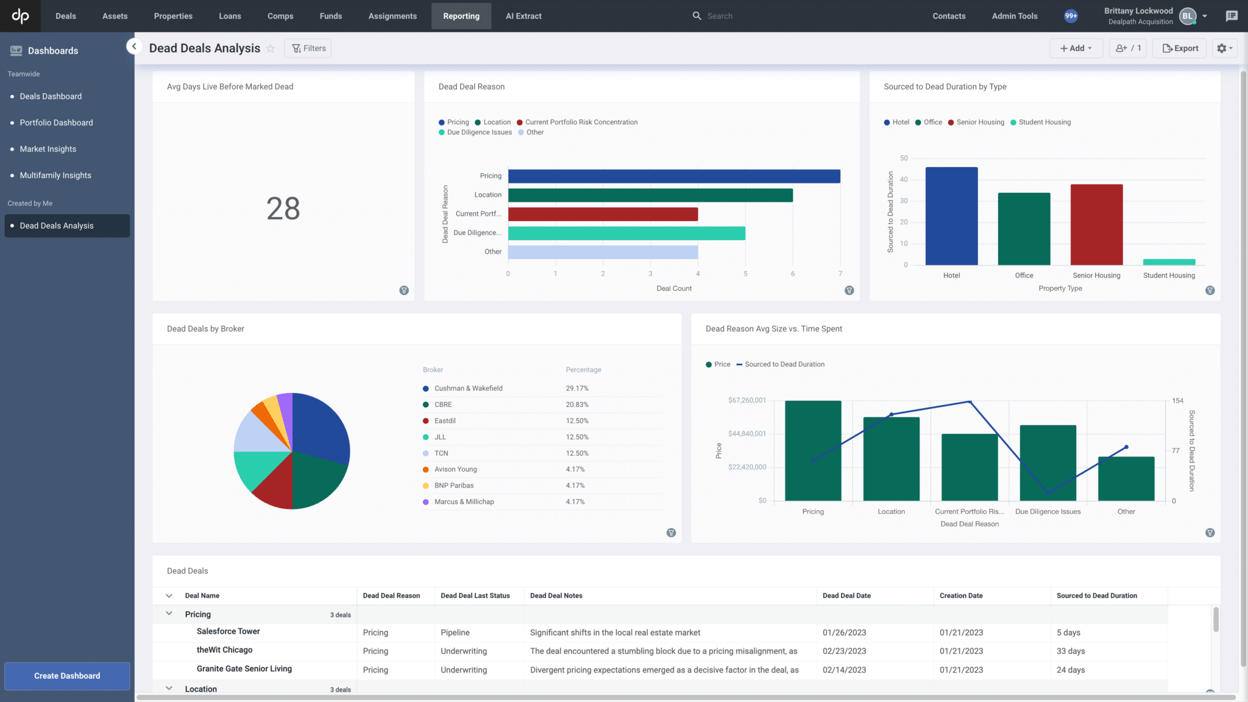
Task: Click the Dealpath logo
Action: pos(20,16)
